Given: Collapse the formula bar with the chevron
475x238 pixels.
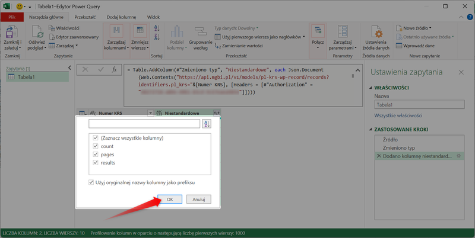Looking at the screenshot, I should (x=358, y=70).
